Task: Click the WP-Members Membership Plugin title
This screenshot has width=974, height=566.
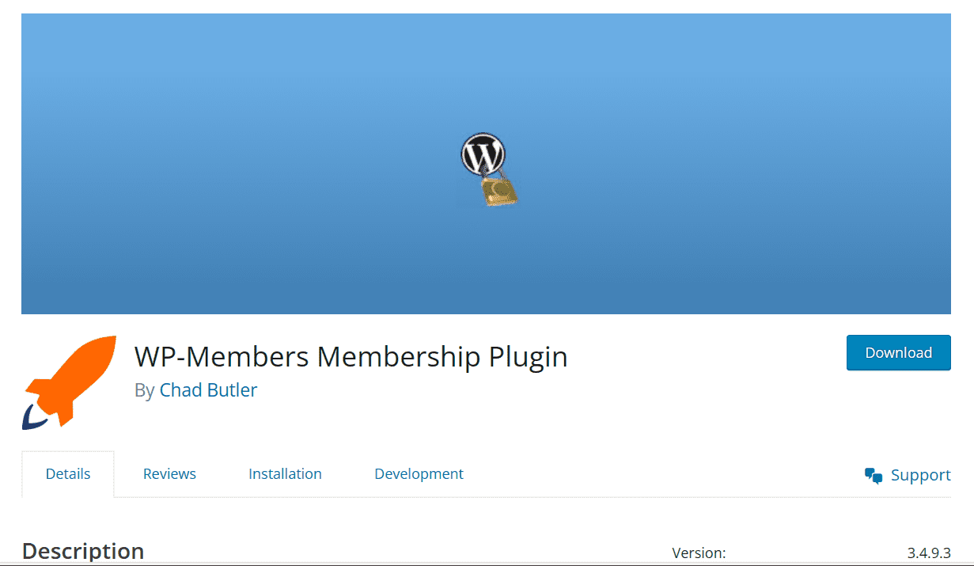Action: click(x=351, y=357)
